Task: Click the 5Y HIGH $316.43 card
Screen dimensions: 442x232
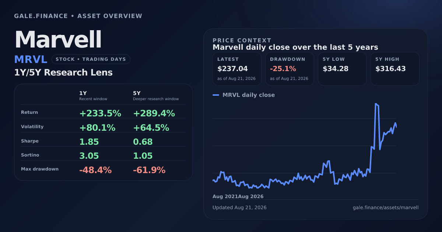Action: [395, 69]
